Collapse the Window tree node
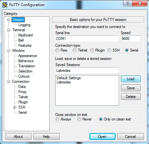The height and width of the screenshot is (144, 149). pyautogui.click(x=8, y=51)
